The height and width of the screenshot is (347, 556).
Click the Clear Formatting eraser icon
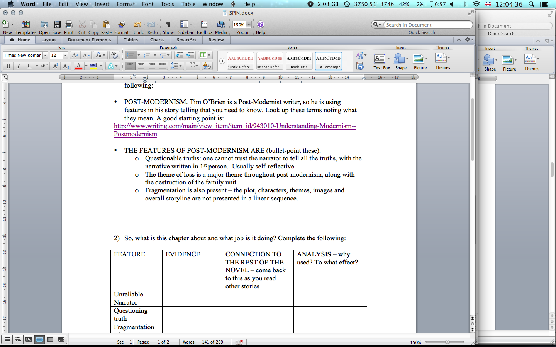114,55
